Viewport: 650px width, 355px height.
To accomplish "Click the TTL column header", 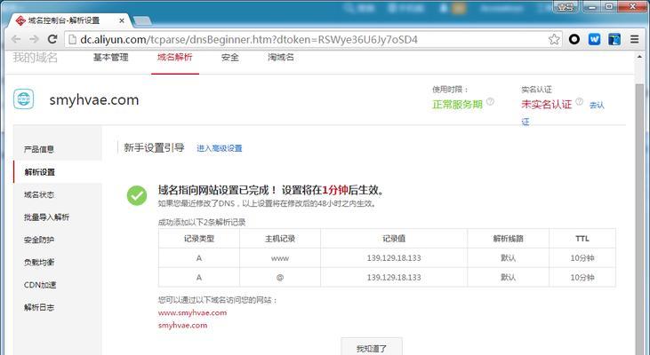I will click(x=582, y=239).
